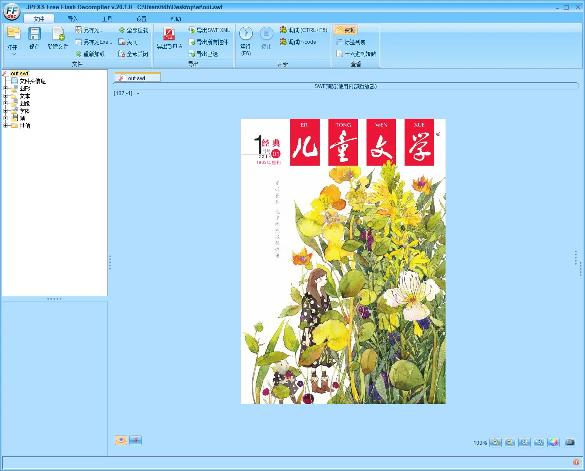Select 文件头信息 (Header info) tree item
The height and width of the screenshot is (471, 585).
(32, 81)
